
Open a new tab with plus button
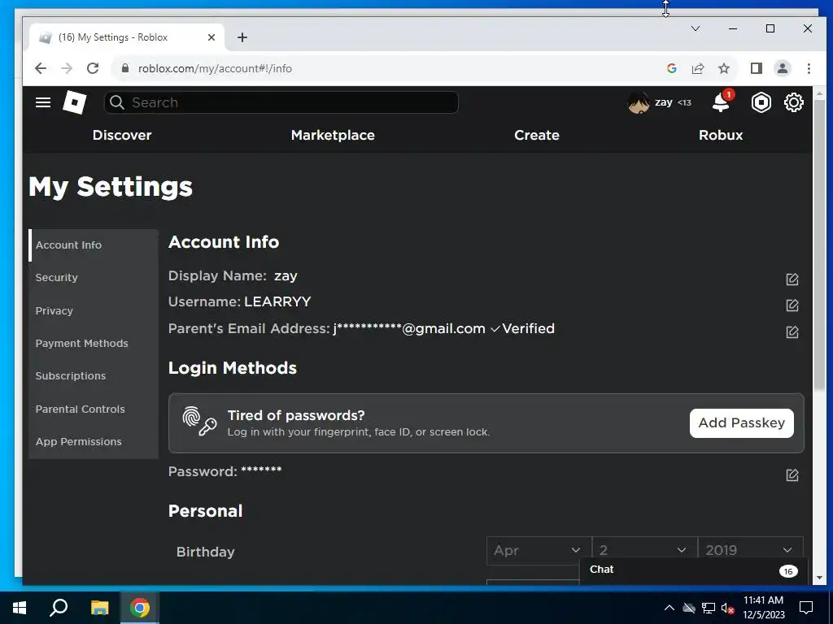[242, 37]
